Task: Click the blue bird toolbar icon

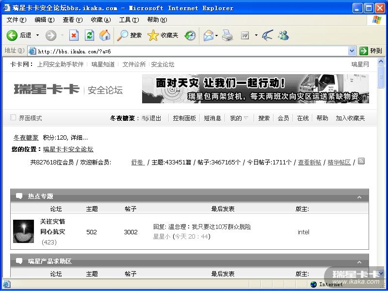Action: point(268,35)
